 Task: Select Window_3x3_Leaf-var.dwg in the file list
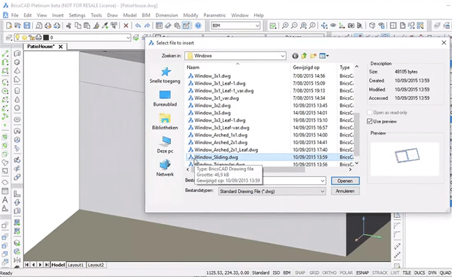221,128
